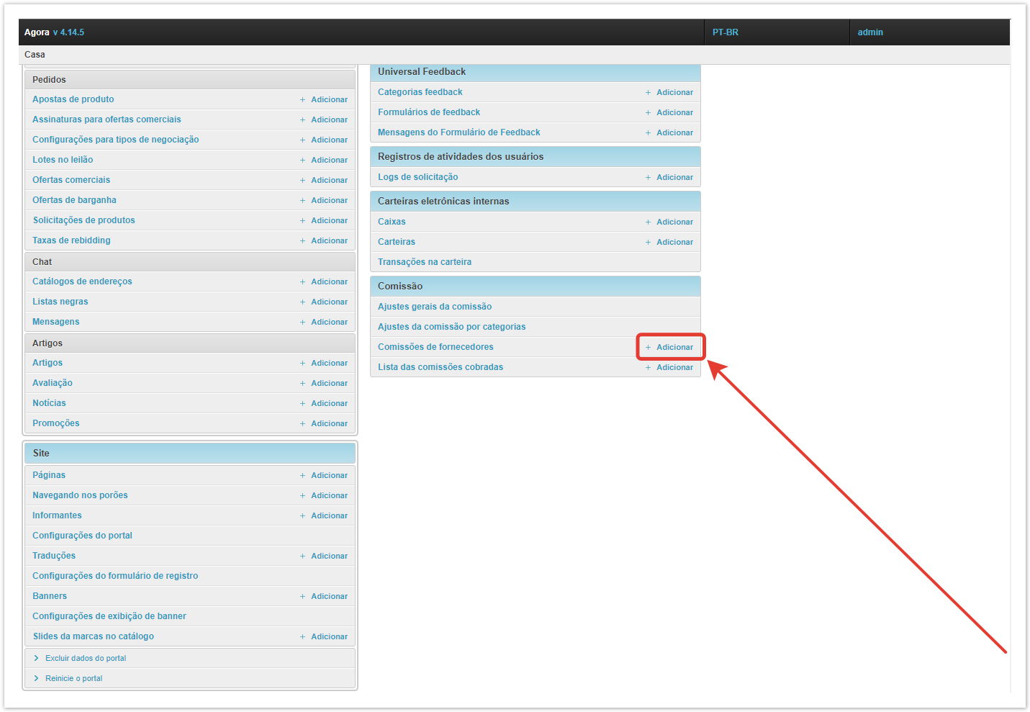Open Ajustes gerais da comissão
The height and width of the screenshot is (712, 1030).
coord(434,307)
